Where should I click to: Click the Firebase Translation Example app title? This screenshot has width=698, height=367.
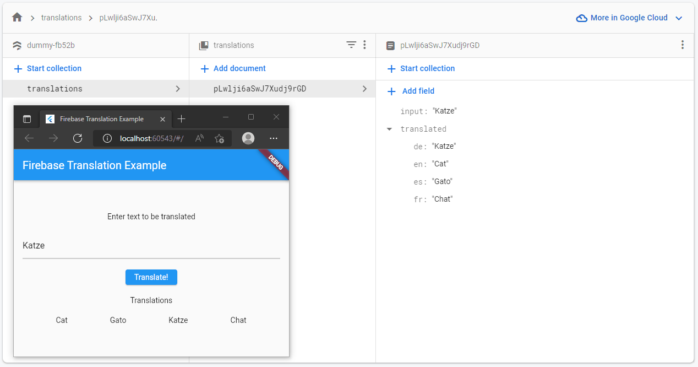pos(95,165)
